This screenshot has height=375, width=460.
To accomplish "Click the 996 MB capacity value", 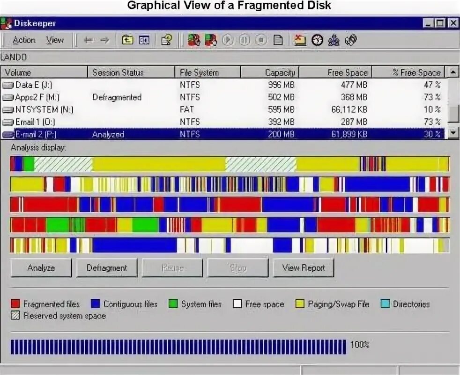I will pos(281,85).
